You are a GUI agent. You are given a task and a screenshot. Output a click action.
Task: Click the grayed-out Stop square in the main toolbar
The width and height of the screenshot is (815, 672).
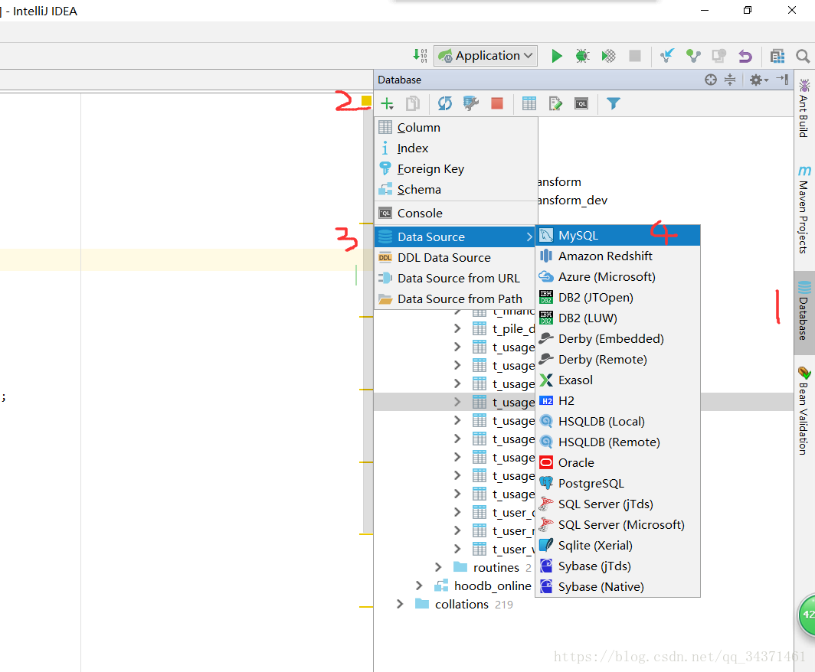(x=635, y=56)
